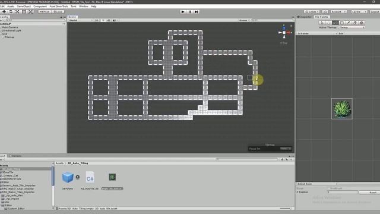Open the Layout dropdown
The height and width of the screenshot is (214, 380).
pyautogui.click(x=375, y=12)
